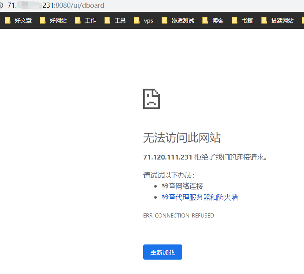This screenshot has width=304, height=274.
Task: Click the vps bookmark folder icon
Action: click(137, 21)
